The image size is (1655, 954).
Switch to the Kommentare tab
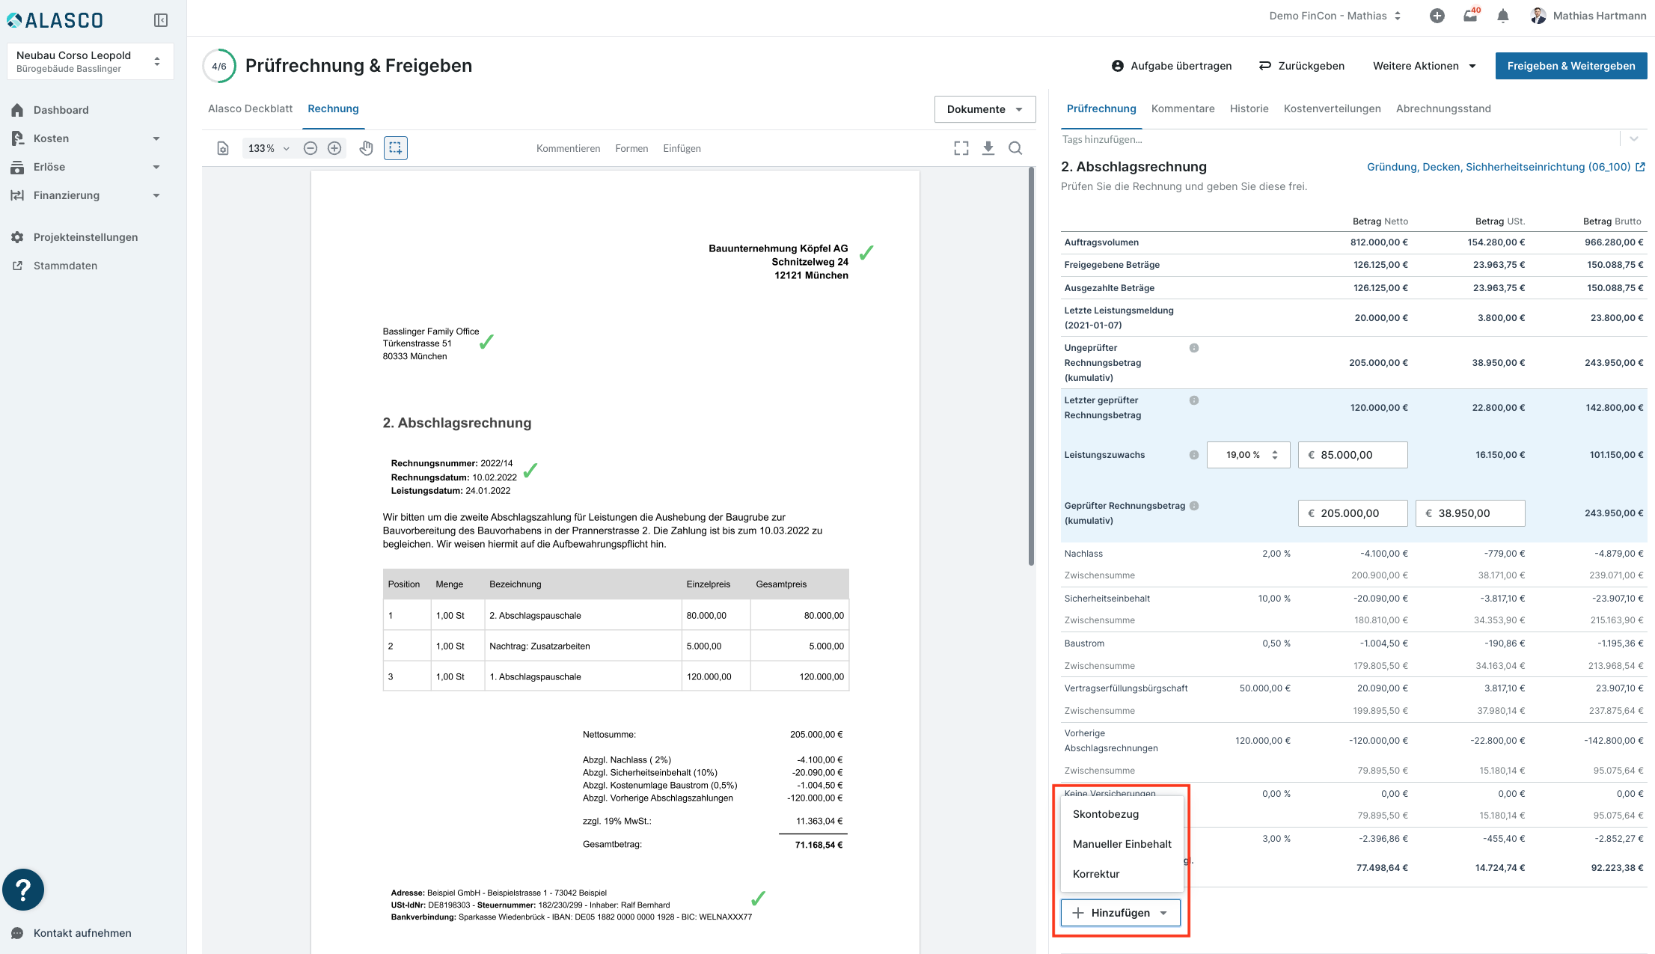tap(1182, 108)
